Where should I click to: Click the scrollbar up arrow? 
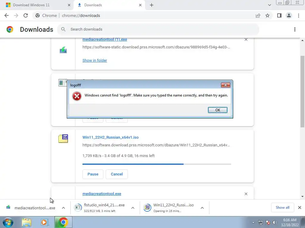[302, 40]
